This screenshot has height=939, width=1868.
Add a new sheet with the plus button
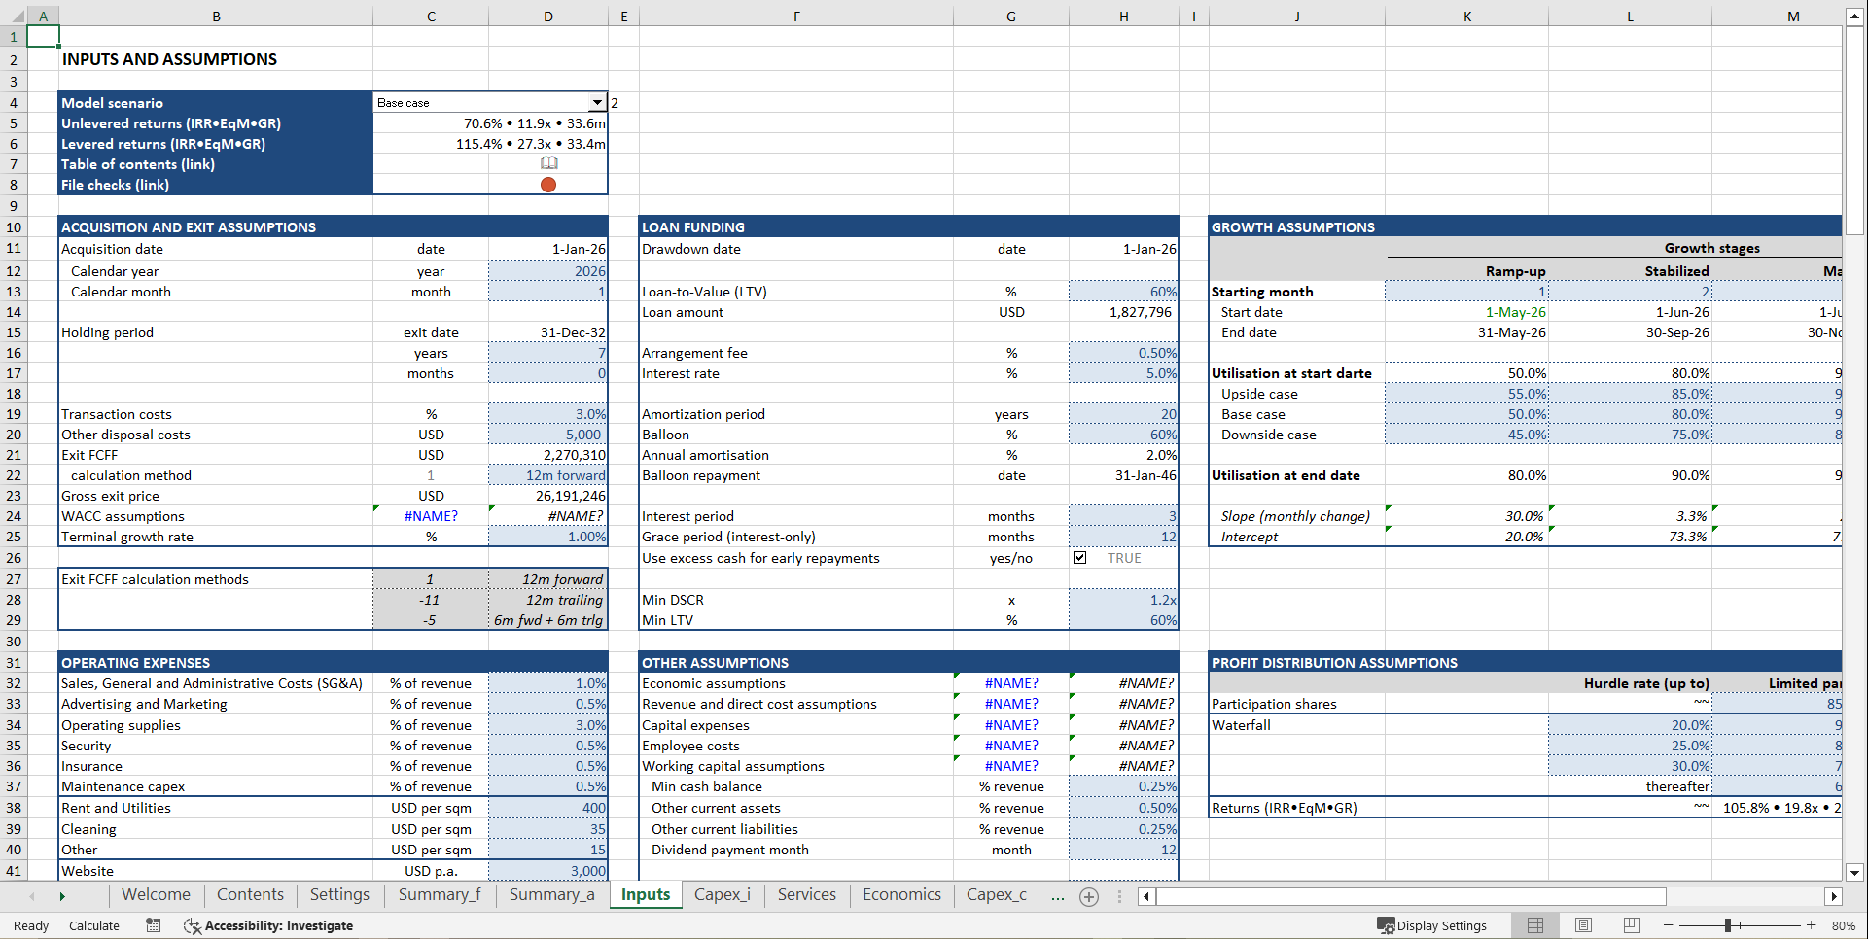click(x=1088, y=896)
